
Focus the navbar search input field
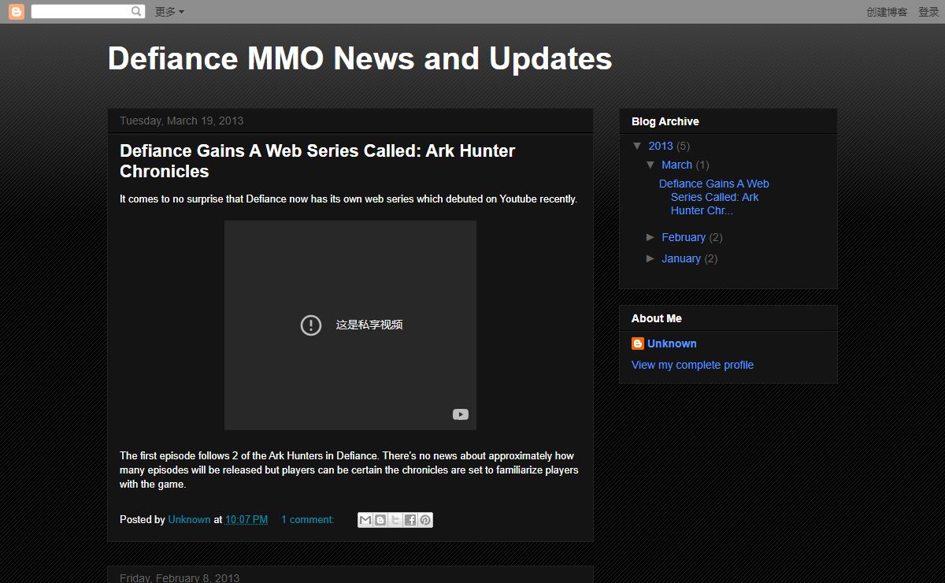tap(80, 12)
